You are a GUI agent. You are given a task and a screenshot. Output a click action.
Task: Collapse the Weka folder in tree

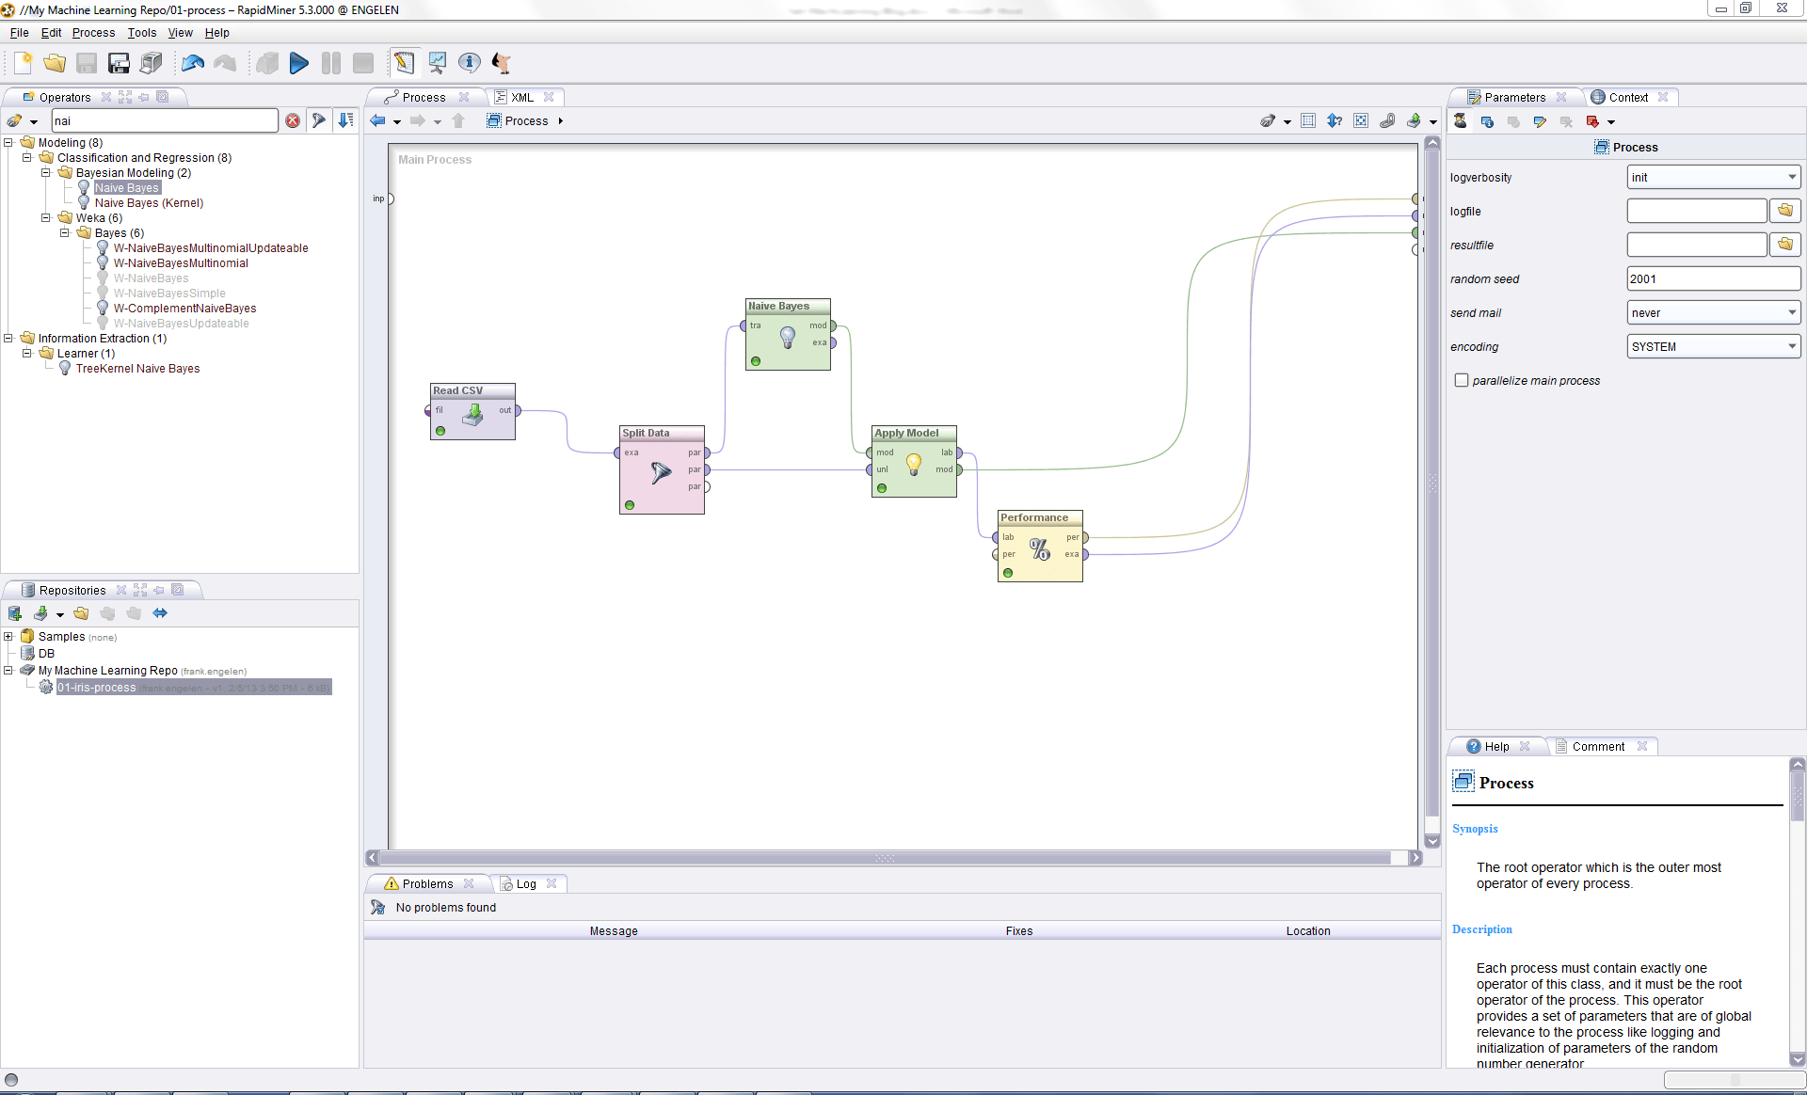(45, 217)
